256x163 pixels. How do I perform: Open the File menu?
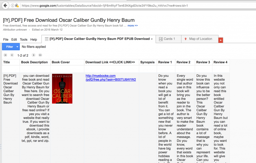[6, 39]
